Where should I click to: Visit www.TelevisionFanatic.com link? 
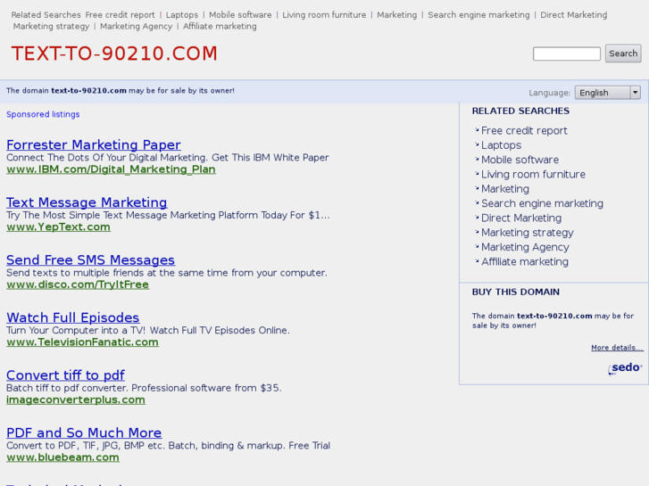coord(82,342)
